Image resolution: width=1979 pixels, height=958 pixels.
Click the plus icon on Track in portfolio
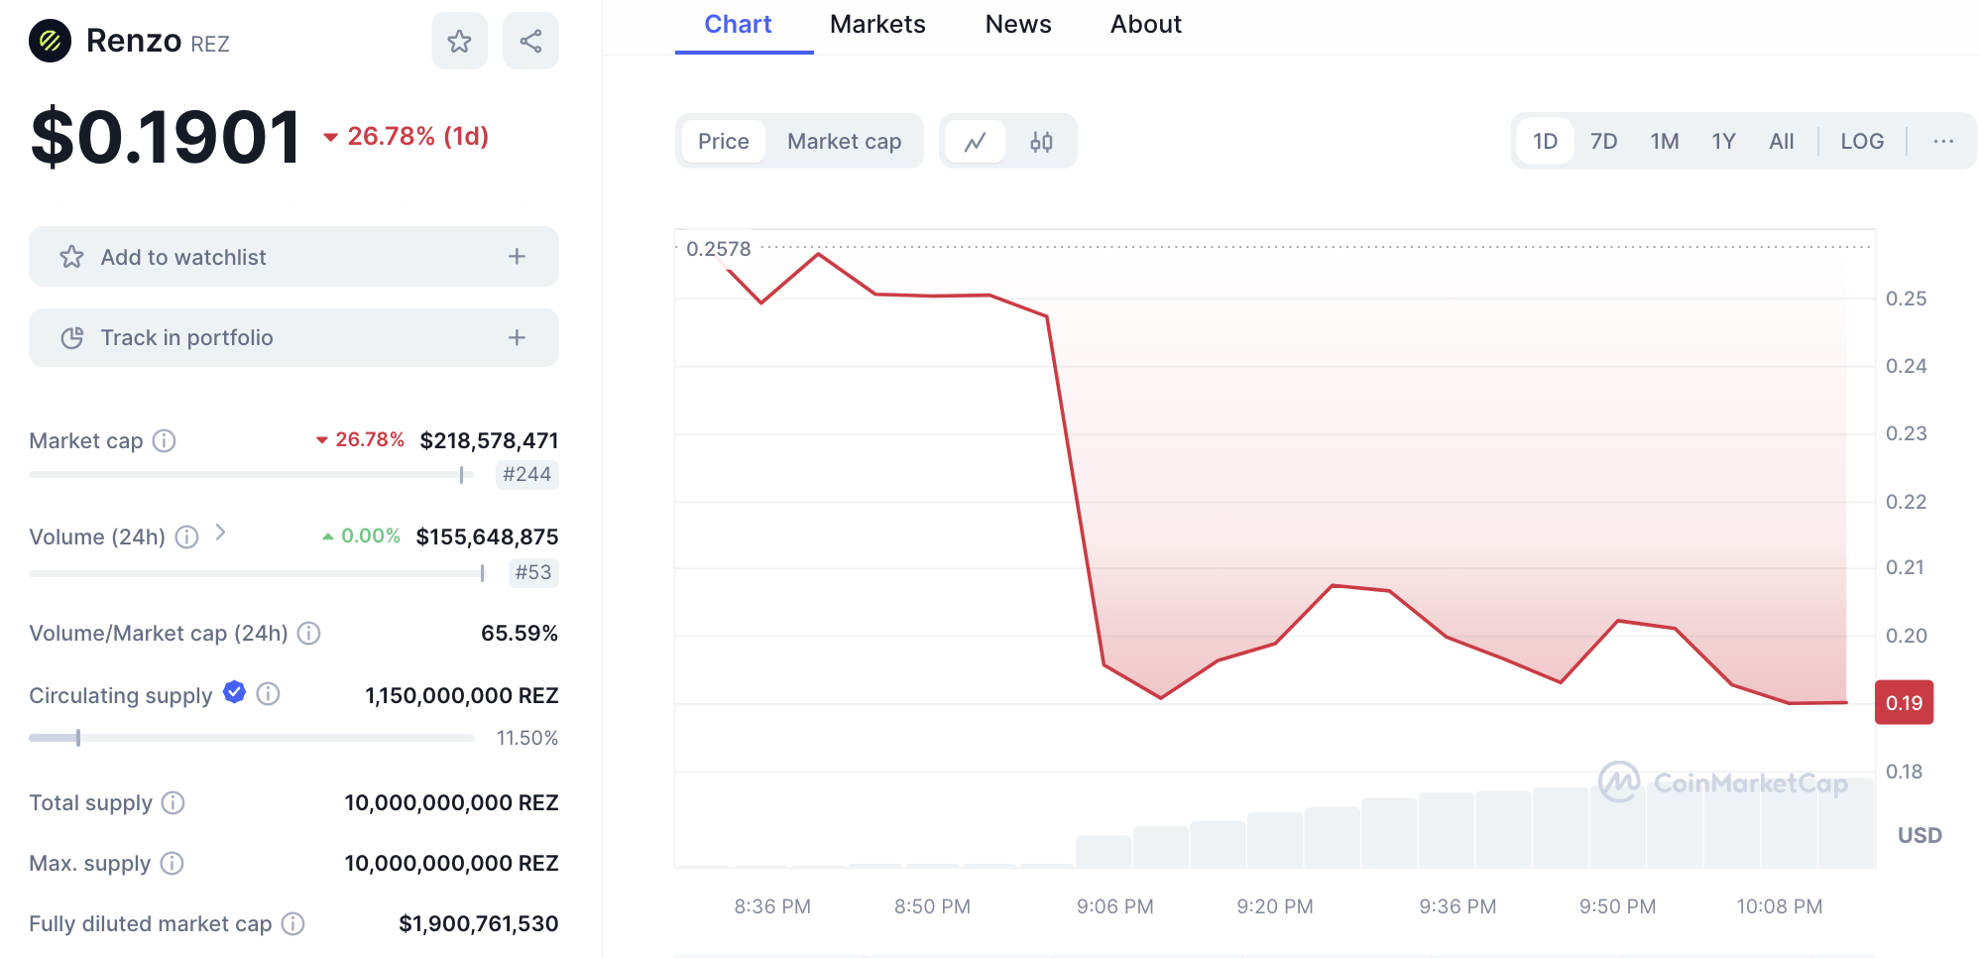pyautogui.click(x=517, y=338)
